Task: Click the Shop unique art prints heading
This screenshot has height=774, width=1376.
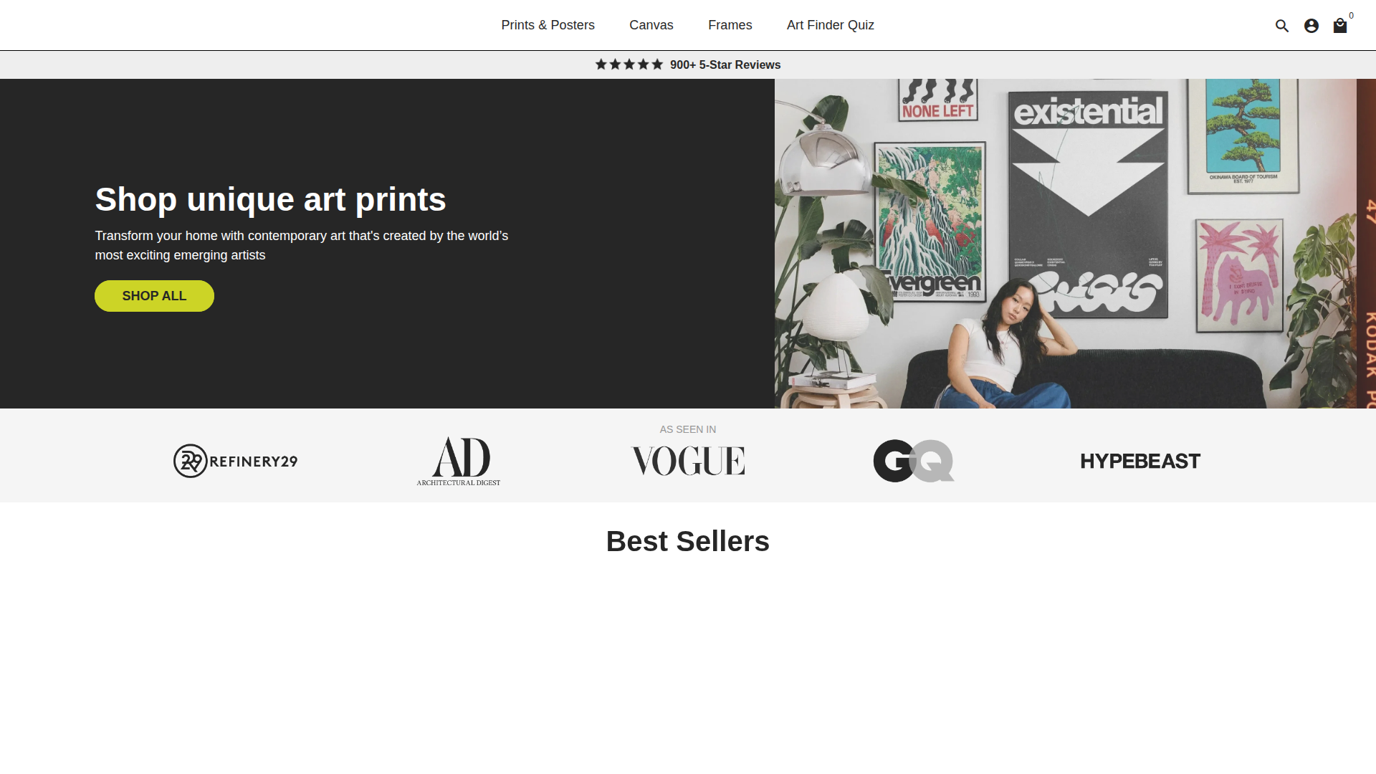Action: [x=270, y=199]
